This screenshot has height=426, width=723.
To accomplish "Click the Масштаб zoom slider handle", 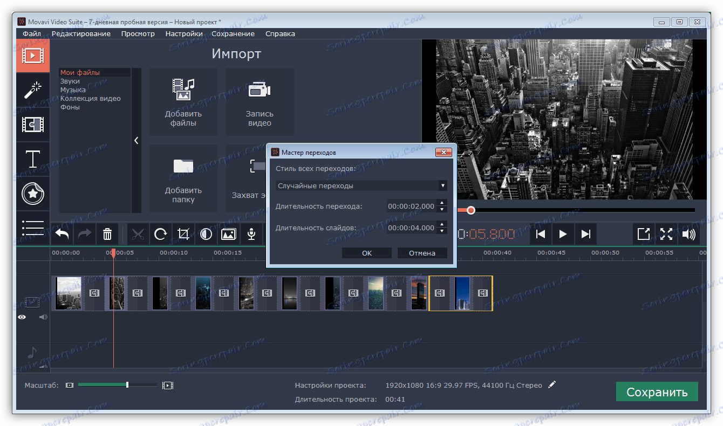I will (127, 384).
